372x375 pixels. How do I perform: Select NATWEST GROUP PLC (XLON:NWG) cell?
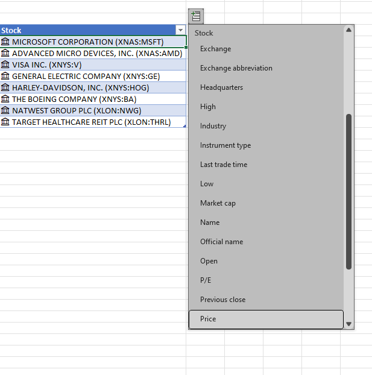pos(93,110)
